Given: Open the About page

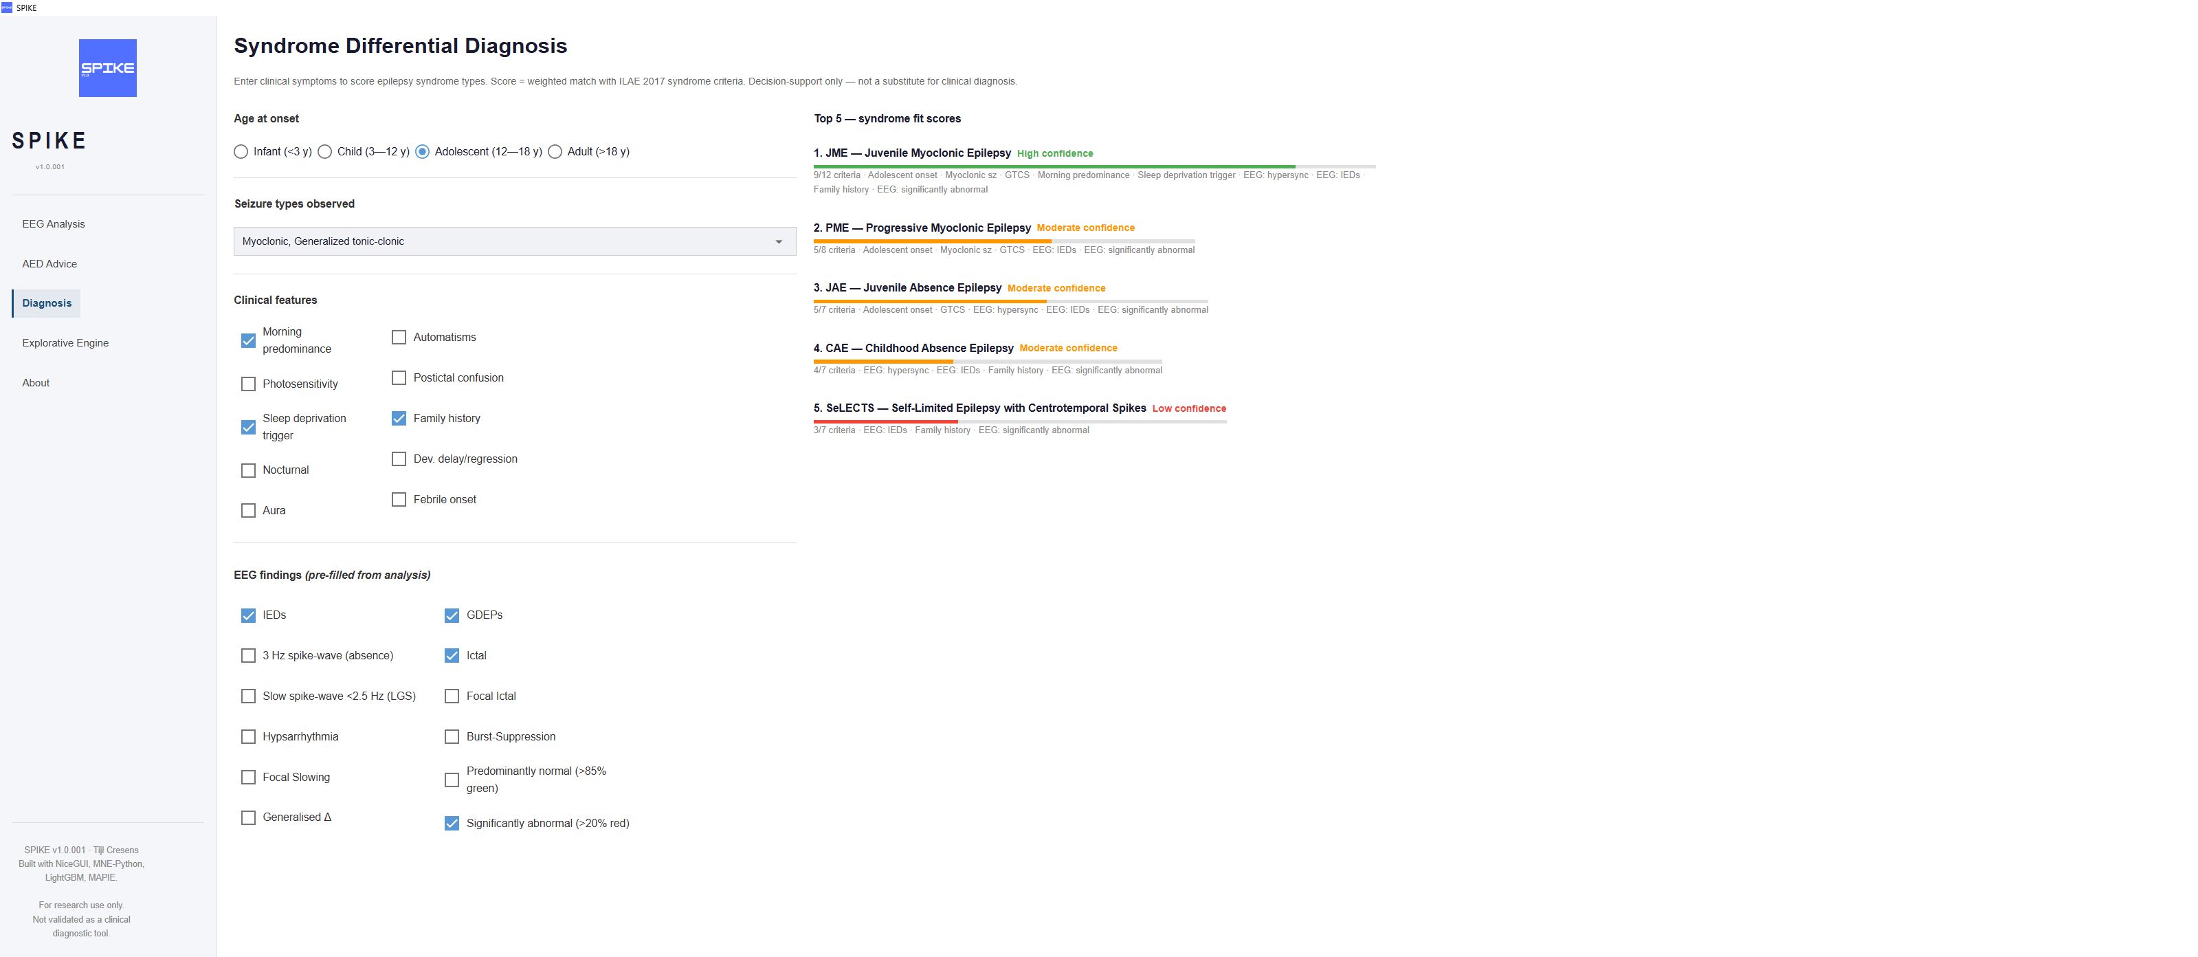Looking at the screenshot, I should coord(36,382).
